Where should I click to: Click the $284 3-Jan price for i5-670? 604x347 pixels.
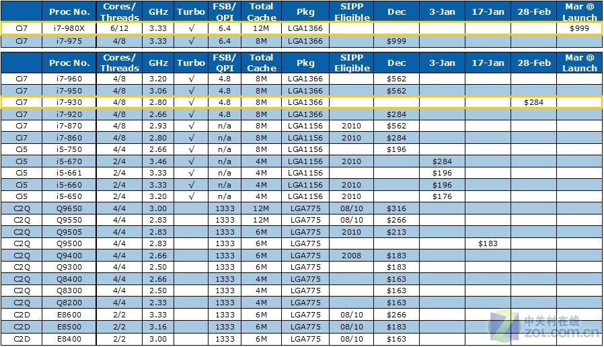point(442,161)
